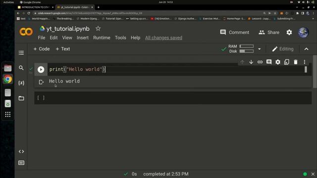Open the files folder panel
Viewport: 317px width, 178px height.
click(x=21, y=98)
